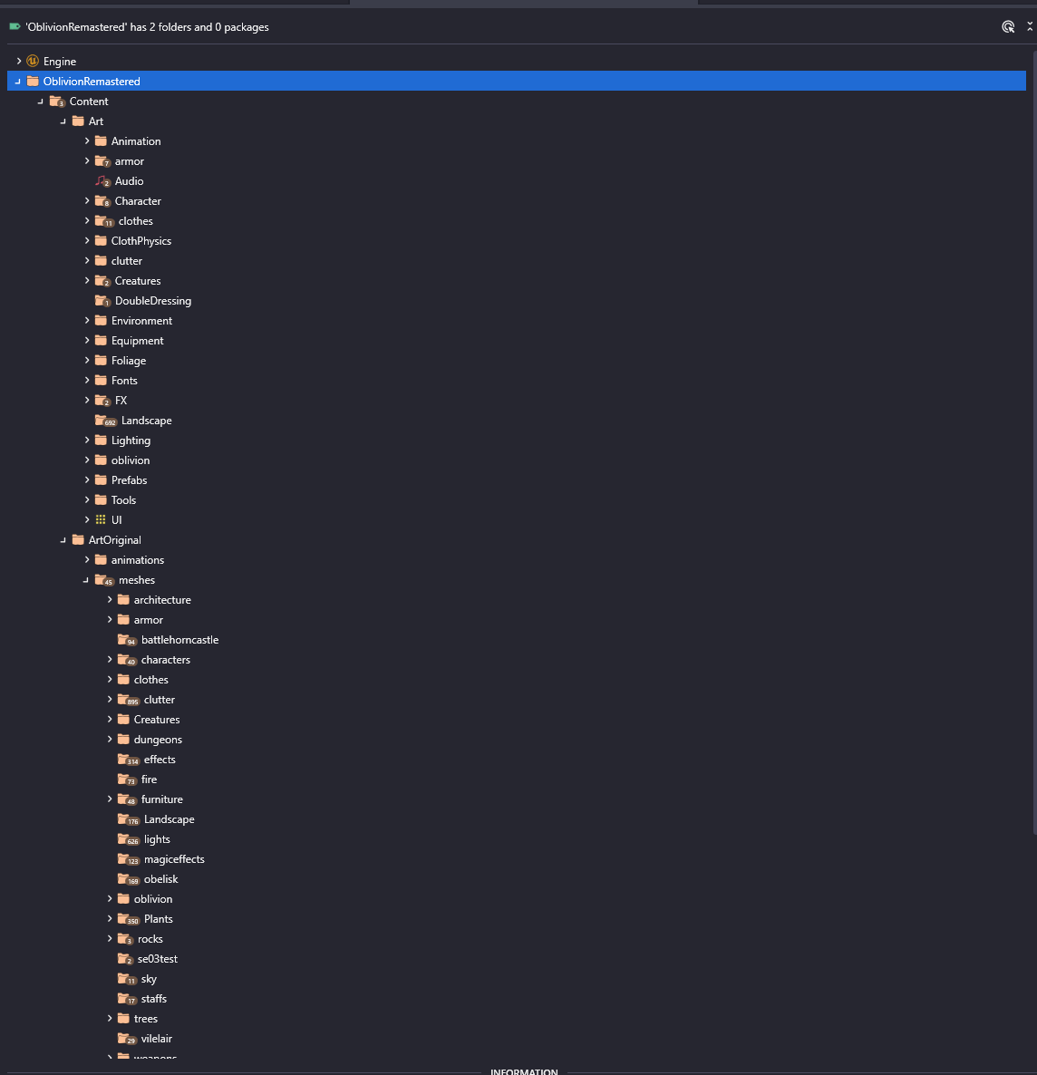Select the se03test folder
Viewport: 1037px width, 1075px height.
click(157, 959)
